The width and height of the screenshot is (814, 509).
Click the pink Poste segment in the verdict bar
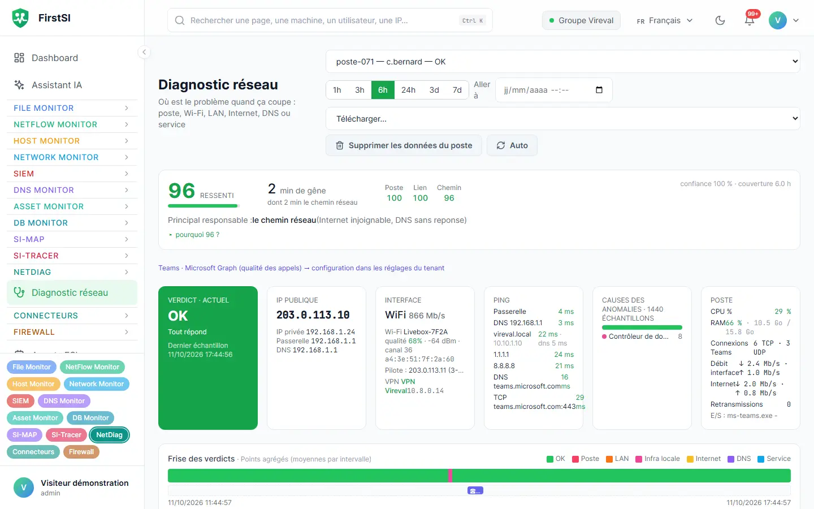450,476
